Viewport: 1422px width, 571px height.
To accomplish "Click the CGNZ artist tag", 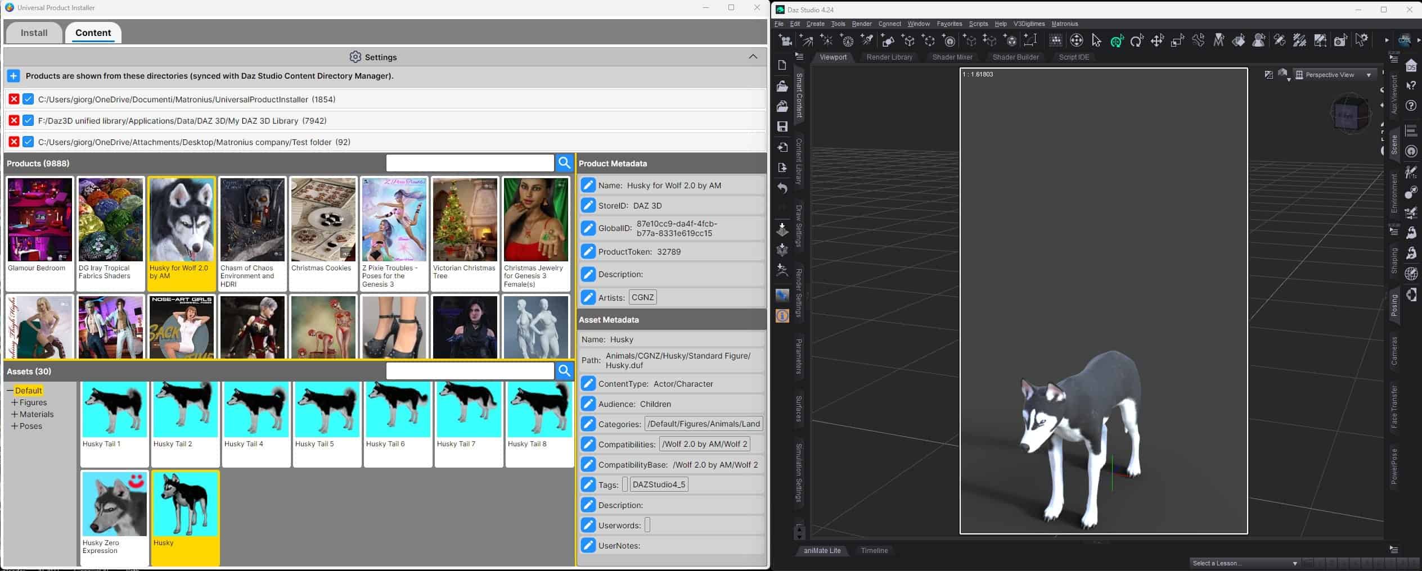I will click(x=642, y=297).
